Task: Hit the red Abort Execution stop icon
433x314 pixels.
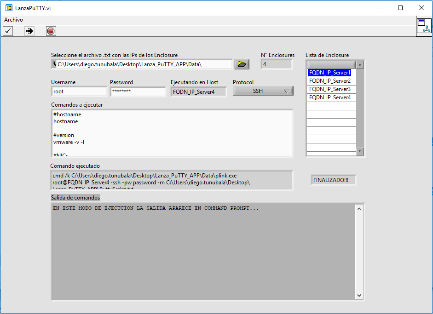Action: coord(51,31)
